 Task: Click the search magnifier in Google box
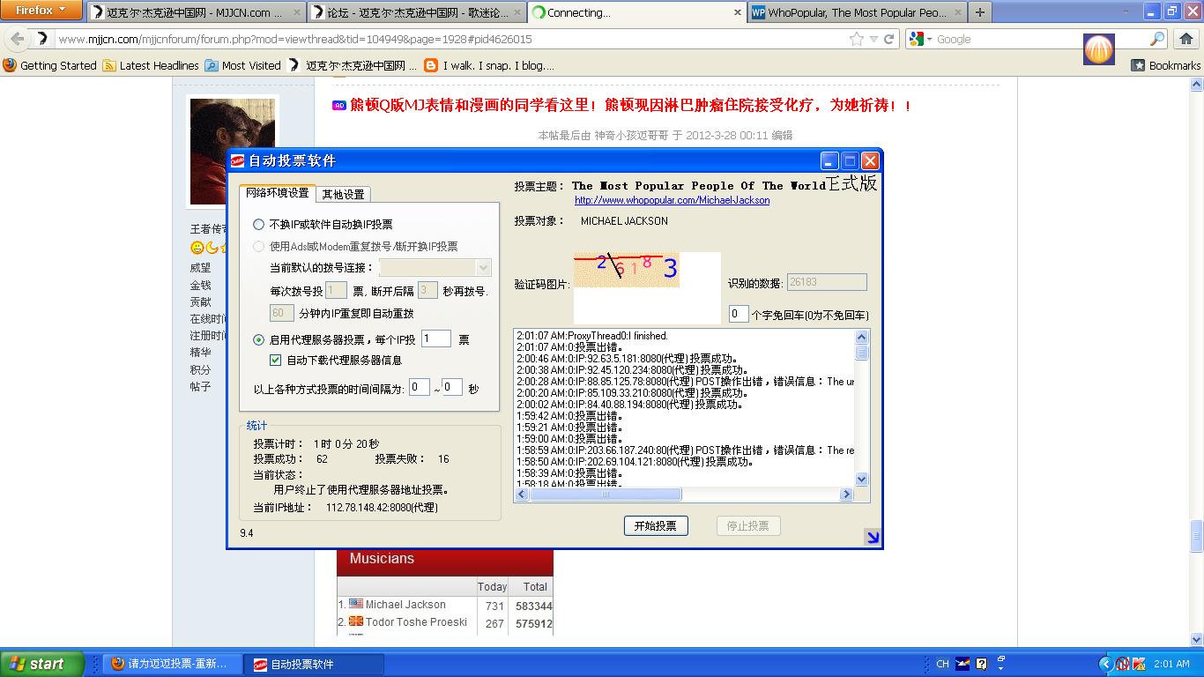(1157, 39)
